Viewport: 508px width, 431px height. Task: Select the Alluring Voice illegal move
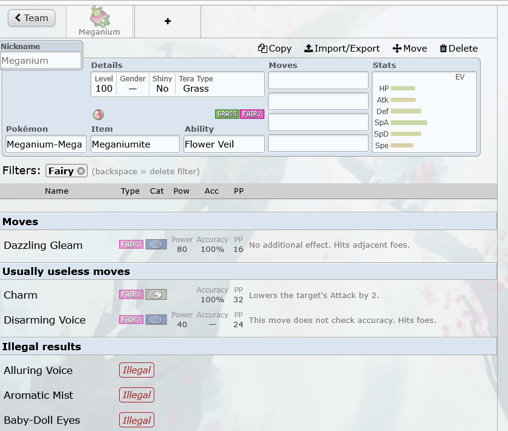[x=248, y=370]
